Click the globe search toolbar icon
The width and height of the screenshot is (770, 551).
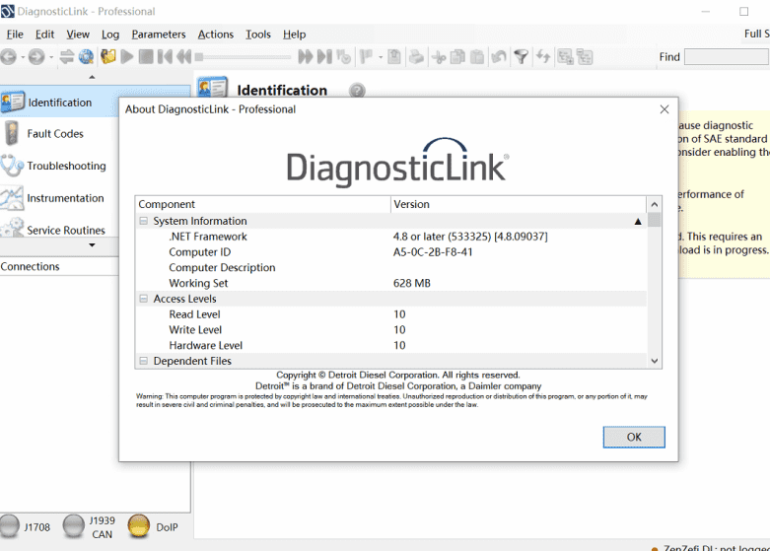pyautogui.click(x=86, y=57)
